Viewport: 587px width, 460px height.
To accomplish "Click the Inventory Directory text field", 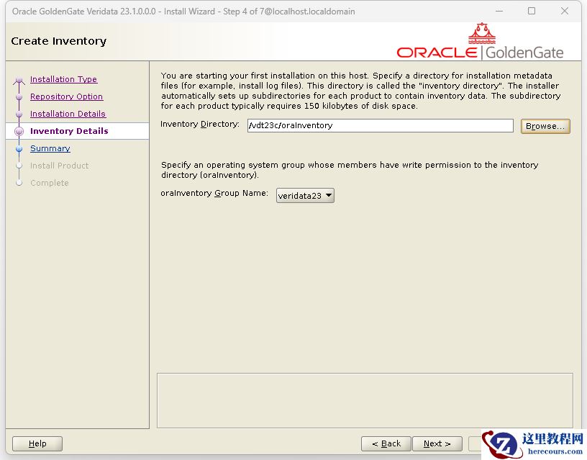I will [380, 125].
